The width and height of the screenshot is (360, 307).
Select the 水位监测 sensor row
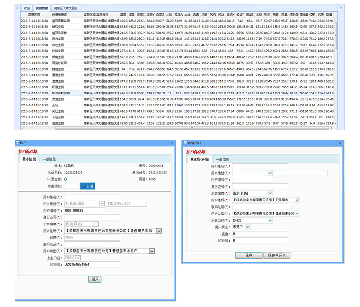coord(177,45)
